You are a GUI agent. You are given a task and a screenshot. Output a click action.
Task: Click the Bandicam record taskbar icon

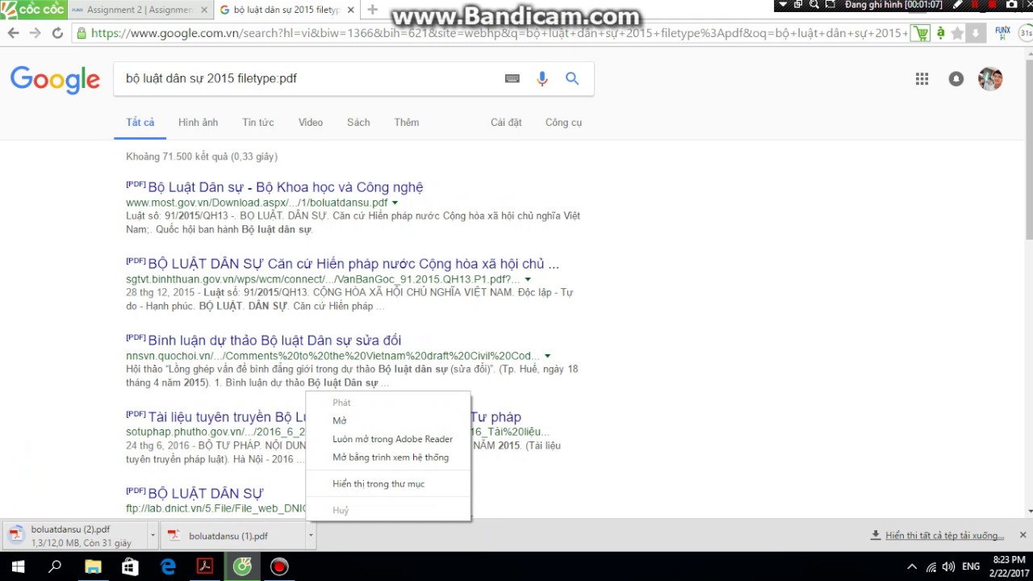tap(279, 566)
